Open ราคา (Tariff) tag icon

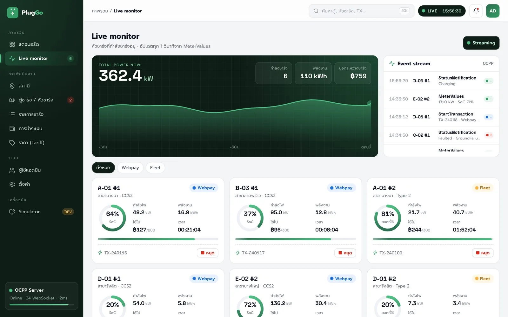[12, 143]
